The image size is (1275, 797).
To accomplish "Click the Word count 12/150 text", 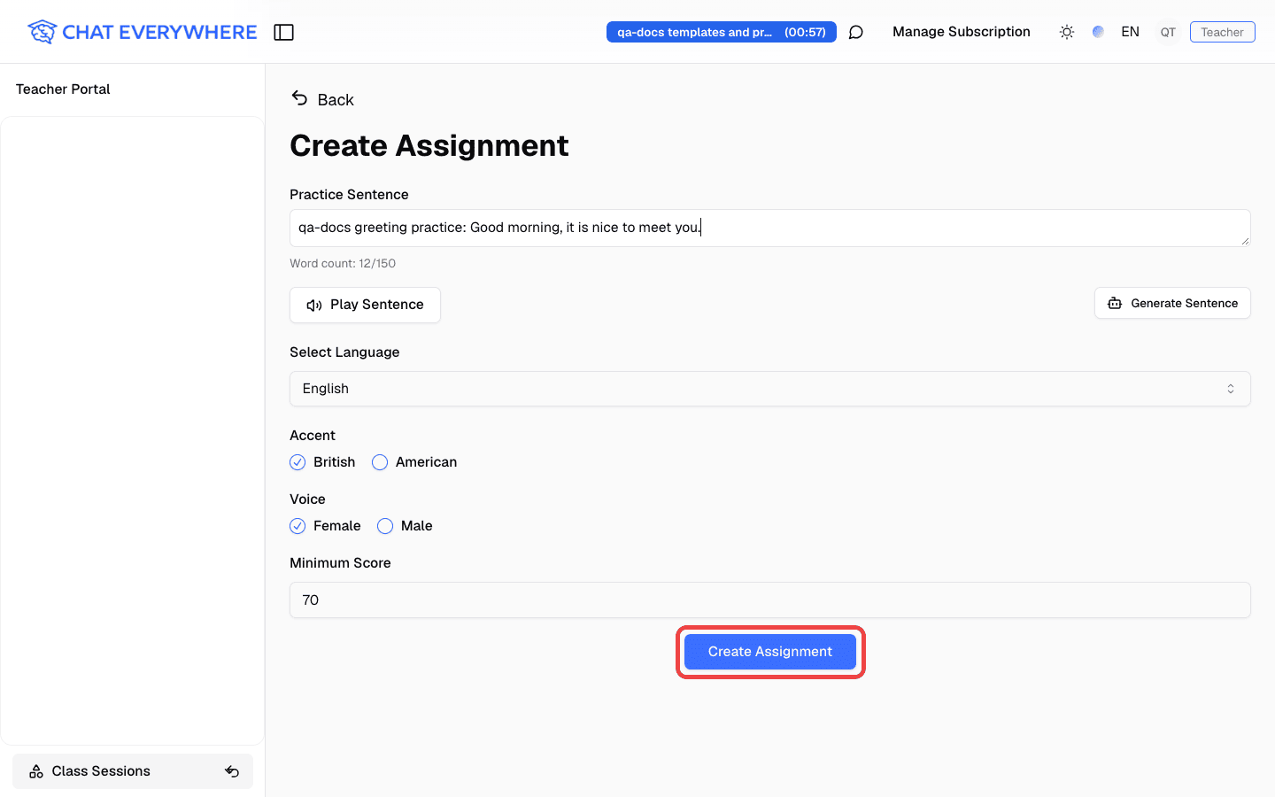I will pos(343,264).
